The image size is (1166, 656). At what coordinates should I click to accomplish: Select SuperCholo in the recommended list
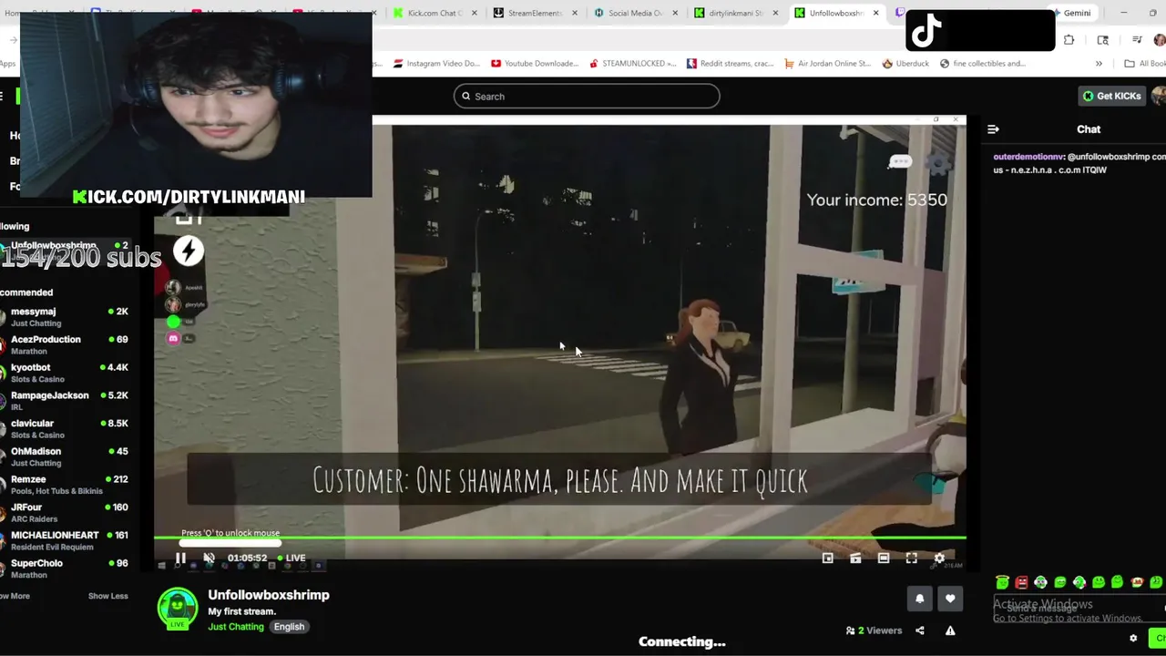click(66, 569)
